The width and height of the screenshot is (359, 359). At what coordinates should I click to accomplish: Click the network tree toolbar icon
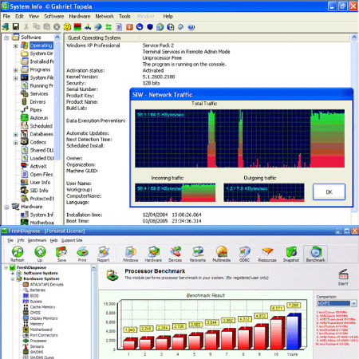(x=88, y=26)
